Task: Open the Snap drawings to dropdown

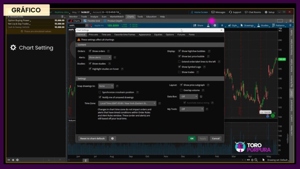Action: coord(106,86)
